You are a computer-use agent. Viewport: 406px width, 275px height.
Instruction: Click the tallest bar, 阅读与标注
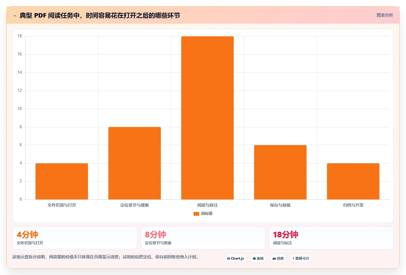pyautogui.click(x=208, y=118)
